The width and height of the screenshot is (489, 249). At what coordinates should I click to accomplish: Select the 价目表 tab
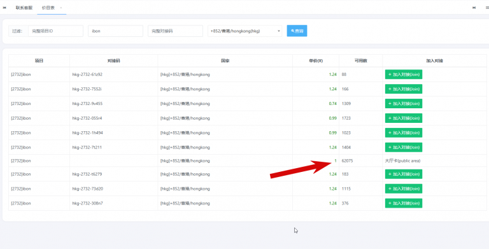pyautogui.click(x=48, y=8)
